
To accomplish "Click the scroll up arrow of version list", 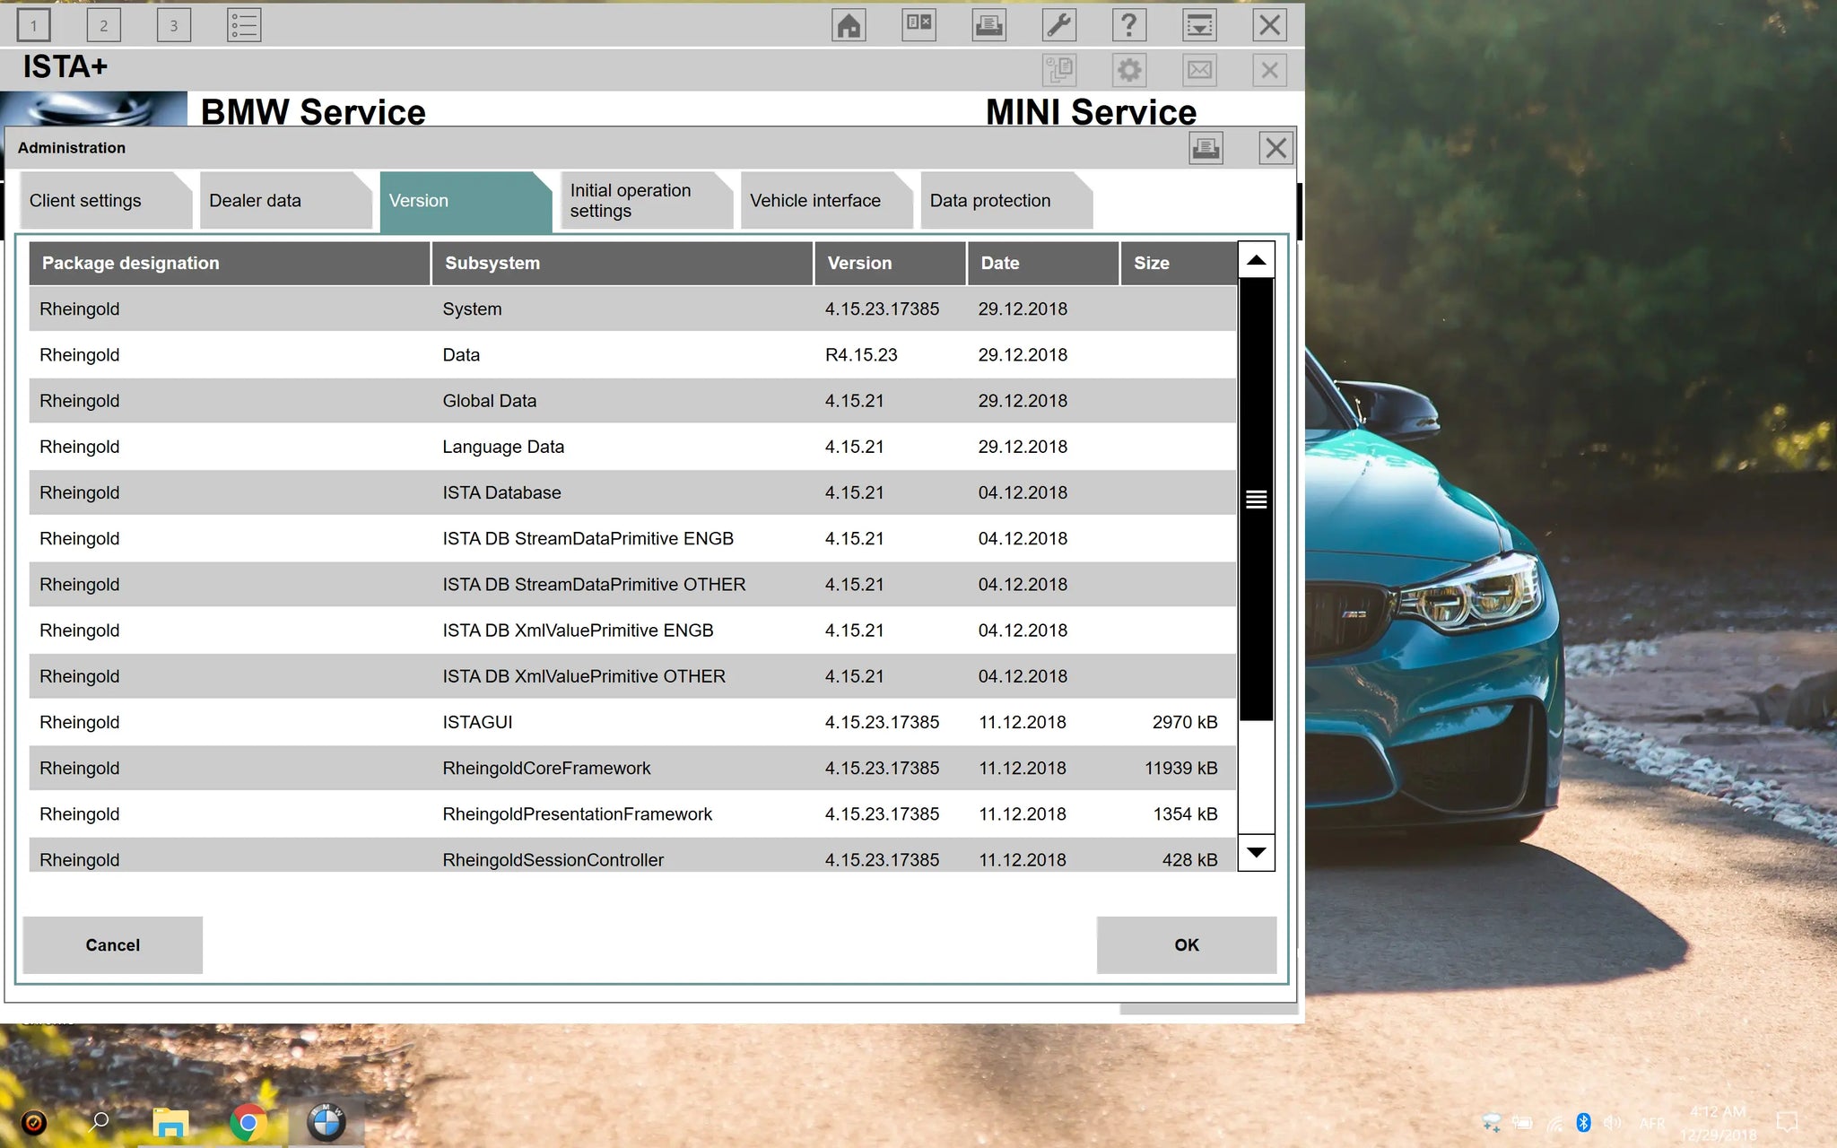I will (1257, 260).
